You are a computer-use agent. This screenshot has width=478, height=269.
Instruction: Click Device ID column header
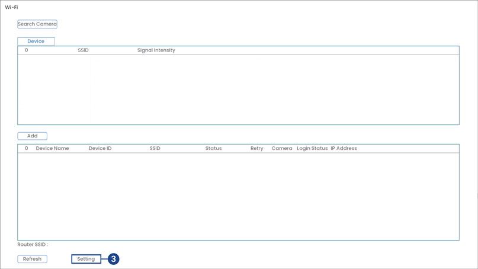point(100,149)
